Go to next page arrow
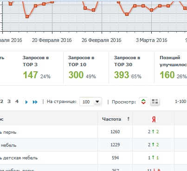This screenshot has width=187, height=171. 26,102
